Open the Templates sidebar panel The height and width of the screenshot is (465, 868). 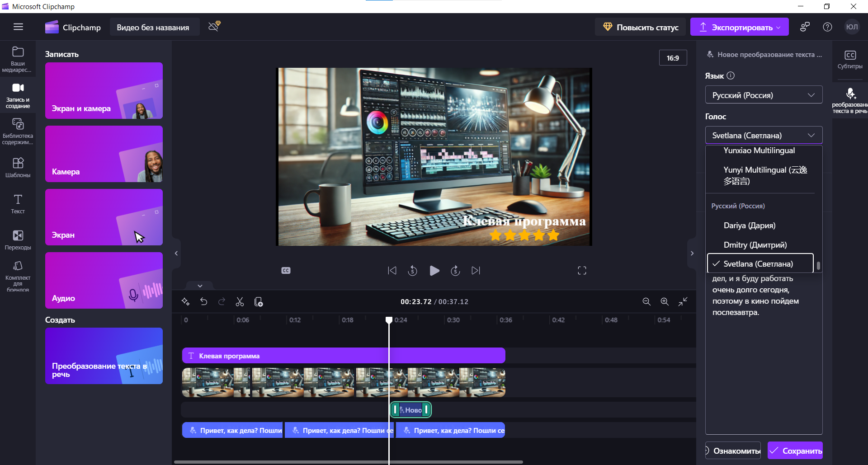click(x=18, y=167)
